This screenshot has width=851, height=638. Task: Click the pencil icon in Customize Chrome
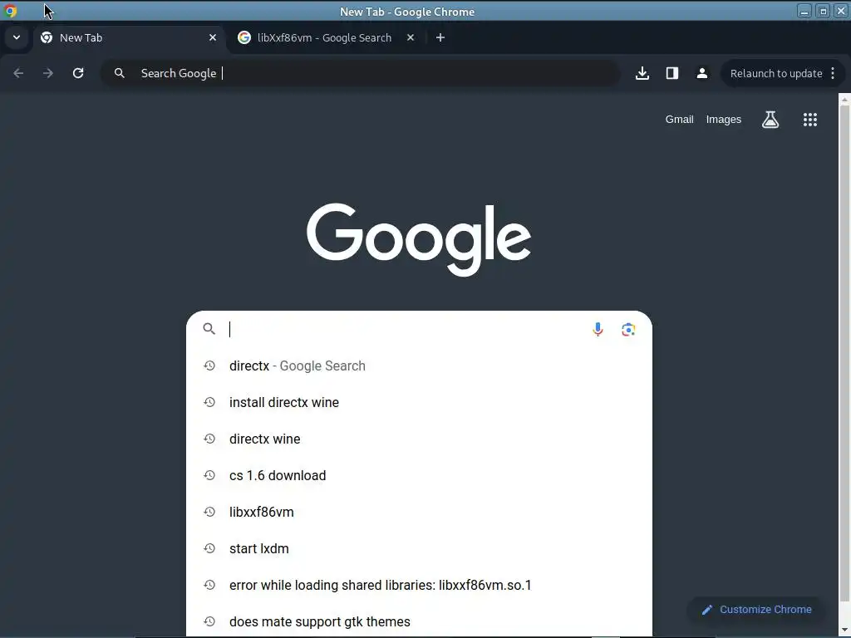pyautogui.click(x=706, y=610)
